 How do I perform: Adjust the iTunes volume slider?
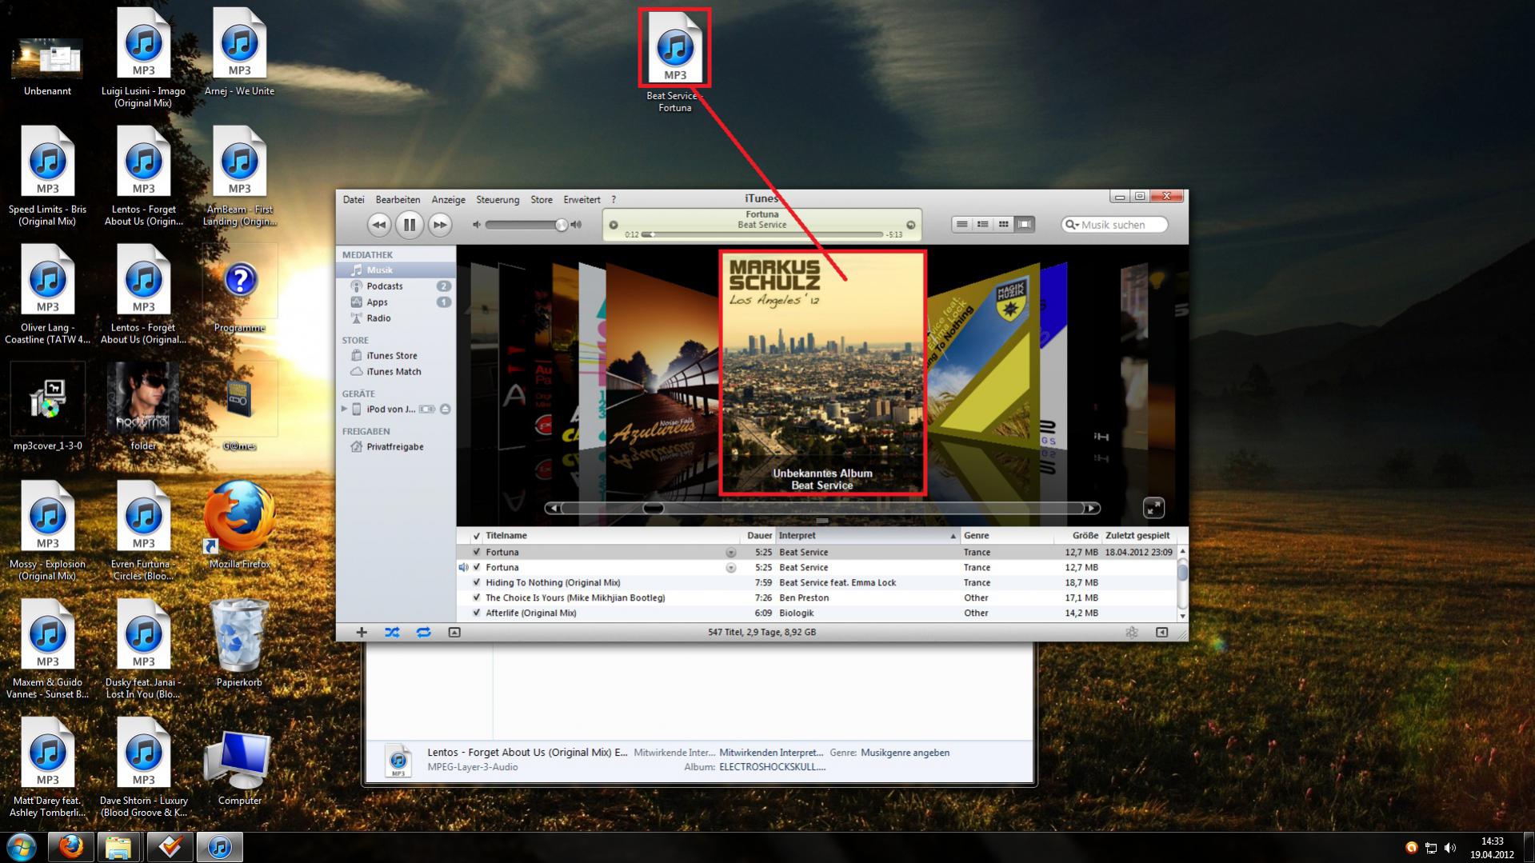(526, 225)
